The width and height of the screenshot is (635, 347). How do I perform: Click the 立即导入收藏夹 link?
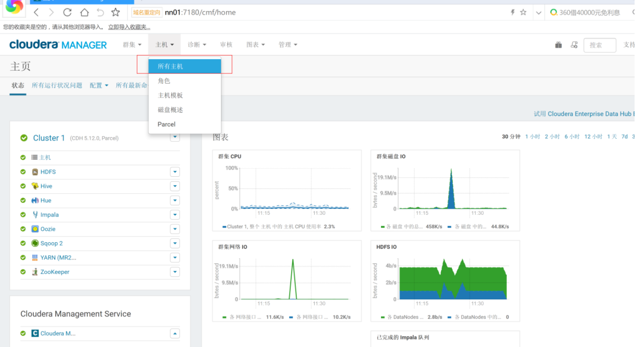tap(129, 27)
